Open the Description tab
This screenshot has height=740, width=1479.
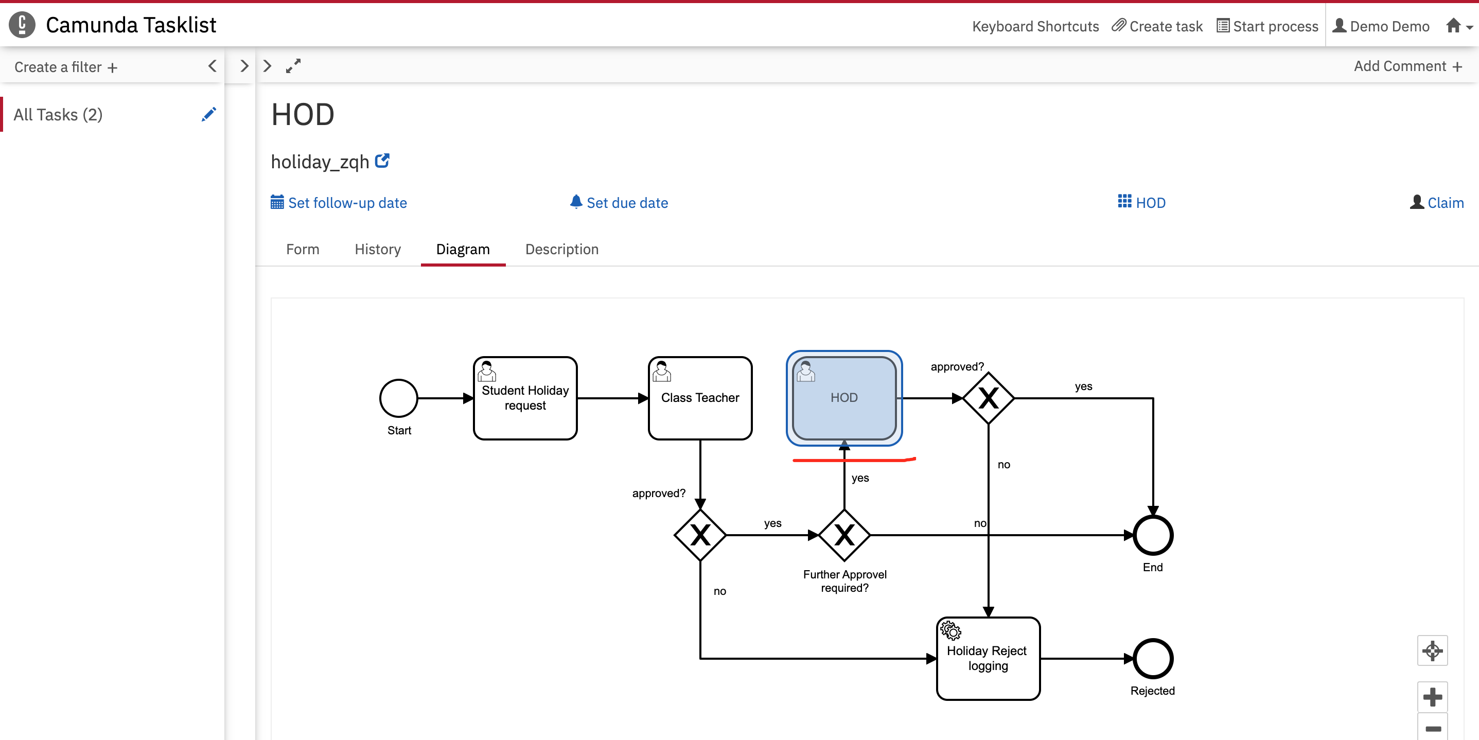point(561,249)
